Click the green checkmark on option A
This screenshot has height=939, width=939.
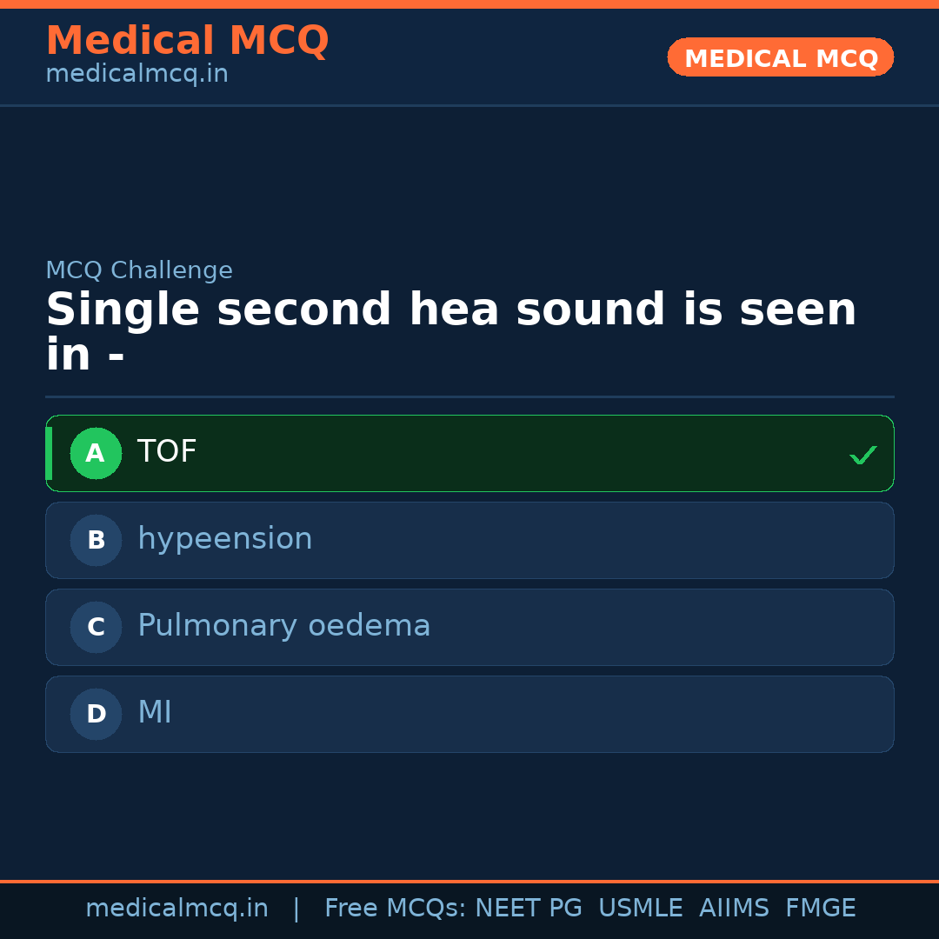click(863, 454)
